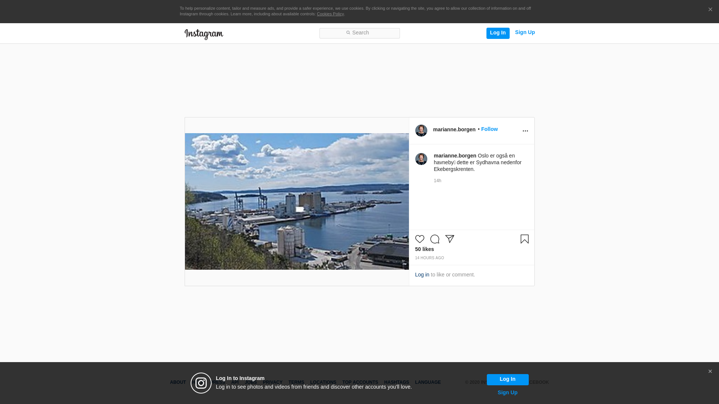Follow marianne.borgen
Viewport: 719px width, 404px height.
click(x=489, y=129)
